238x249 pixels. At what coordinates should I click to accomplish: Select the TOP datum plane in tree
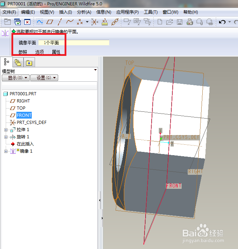pos(21,108)
